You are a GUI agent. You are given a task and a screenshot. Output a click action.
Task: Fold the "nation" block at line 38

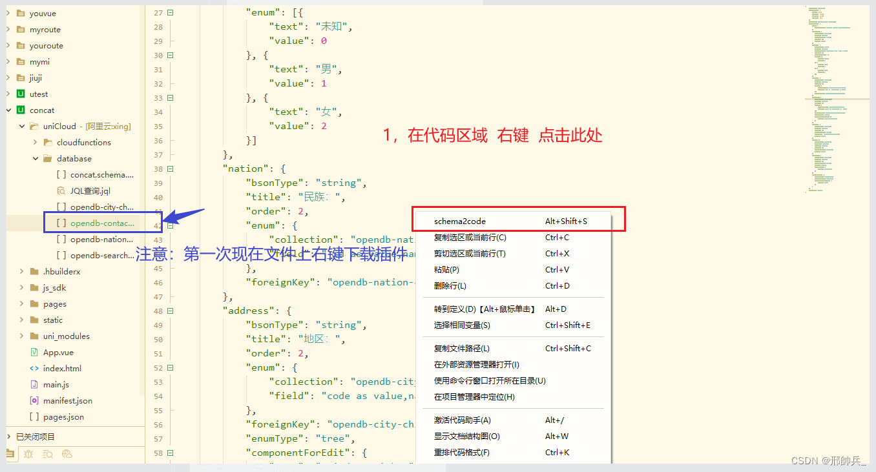click(171, 169)
